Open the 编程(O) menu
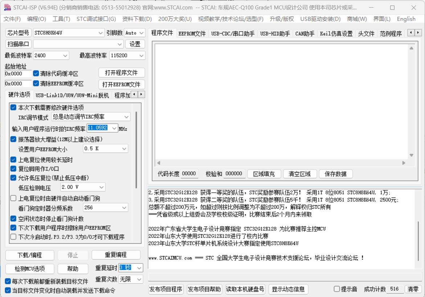Image resolution: width=425 pixels, height=297 pixels. click(x=37, y=19)
